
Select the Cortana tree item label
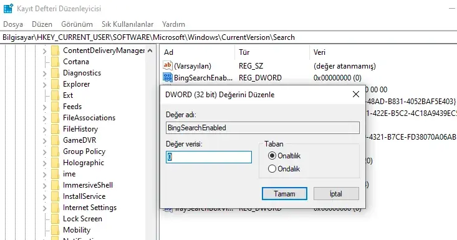pos(76,62)
